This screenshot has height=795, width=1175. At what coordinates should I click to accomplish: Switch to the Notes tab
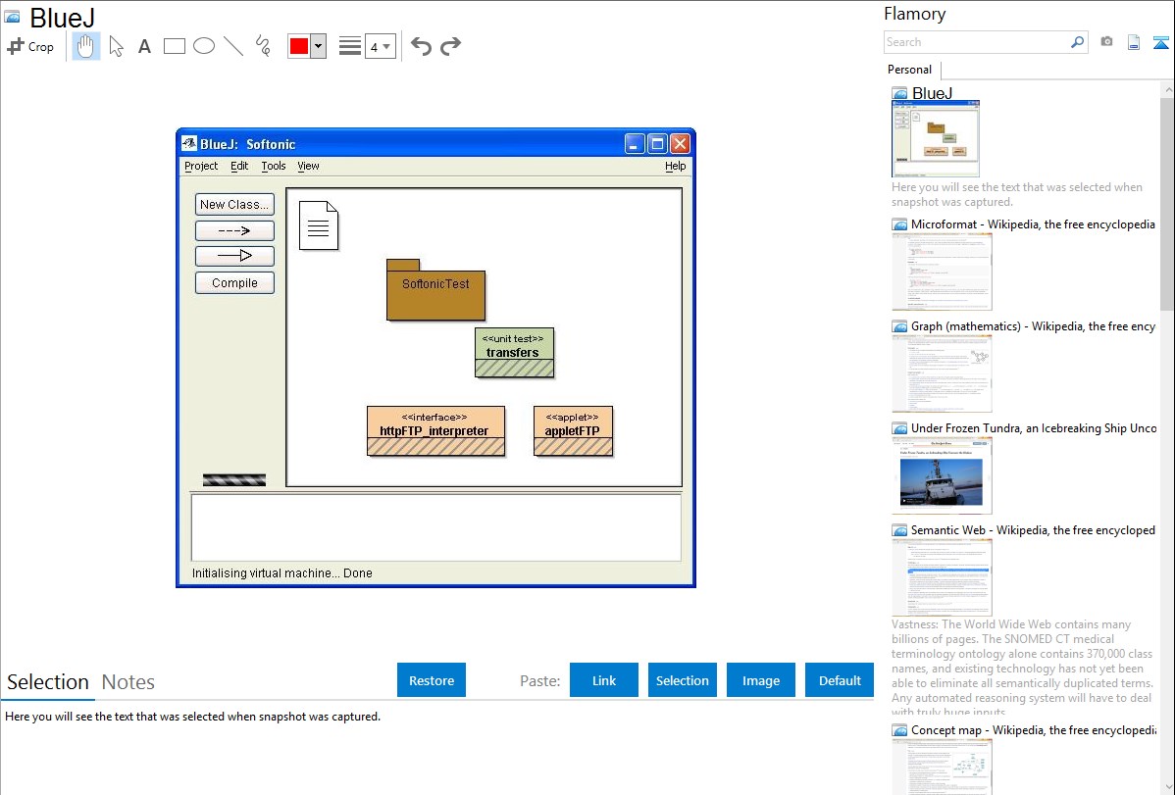point(128,682)
